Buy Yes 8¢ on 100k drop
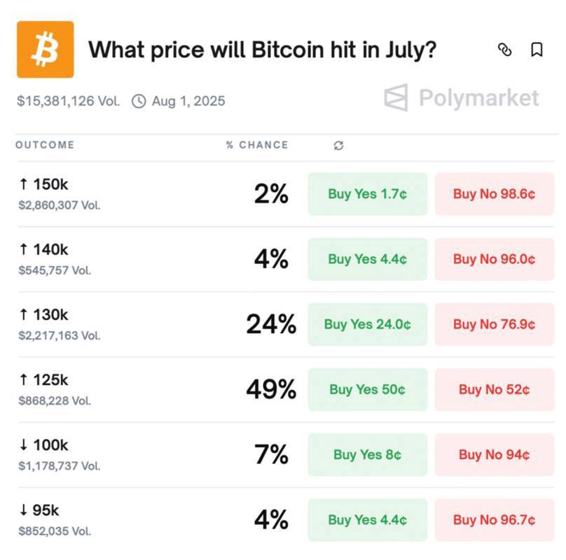566x560 pixels. [x=368, y=454]
